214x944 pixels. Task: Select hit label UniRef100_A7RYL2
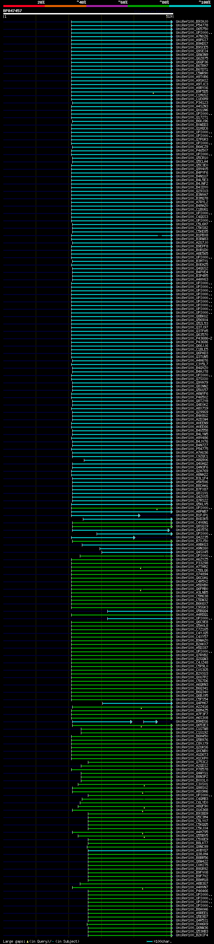[192, 202]
